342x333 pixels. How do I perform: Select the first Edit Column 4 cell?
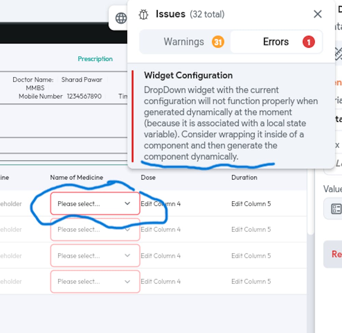tap(160, 203)
